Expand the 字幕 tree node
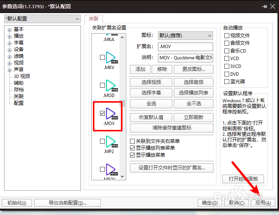This screenshot has height=215, width=279. [x=9, y=43]
